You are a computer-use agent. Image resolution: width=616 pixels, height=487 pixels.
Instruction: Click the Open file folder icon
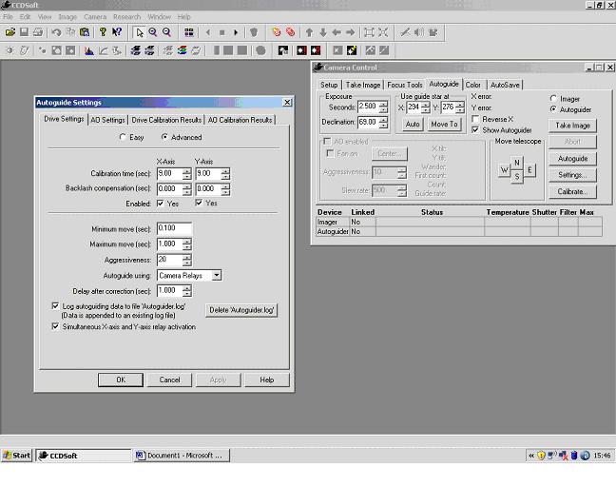pos(10,32)
